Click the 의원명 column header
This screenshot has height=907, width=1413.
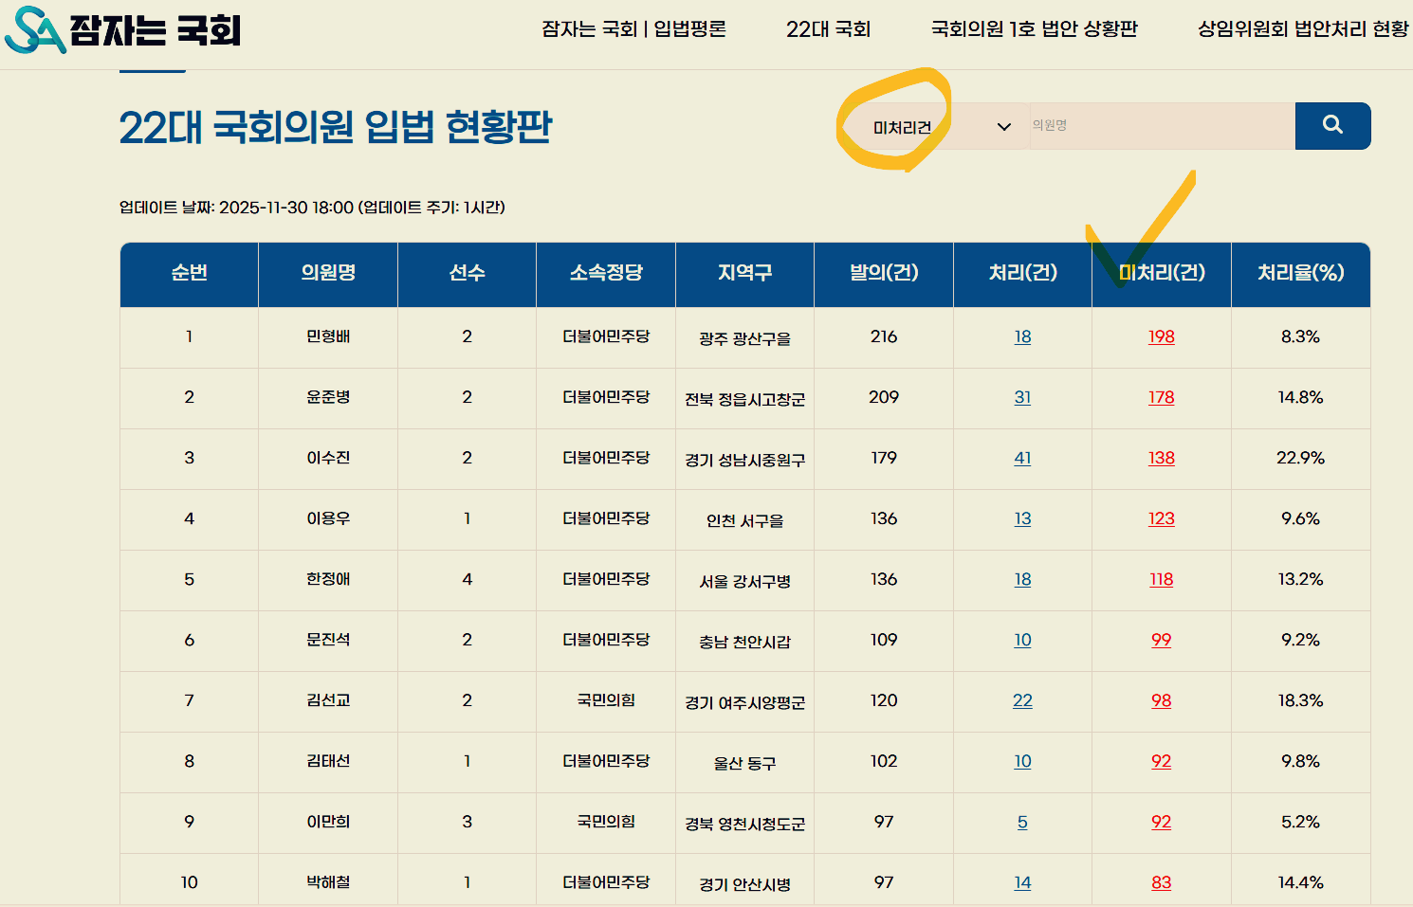328,273
